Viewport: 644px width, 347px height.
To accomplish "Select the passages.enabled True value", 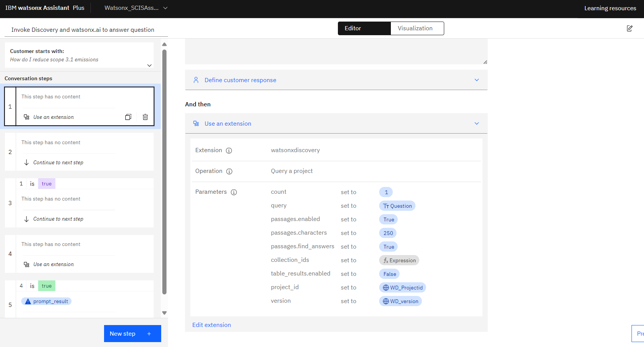I will 389,219.
